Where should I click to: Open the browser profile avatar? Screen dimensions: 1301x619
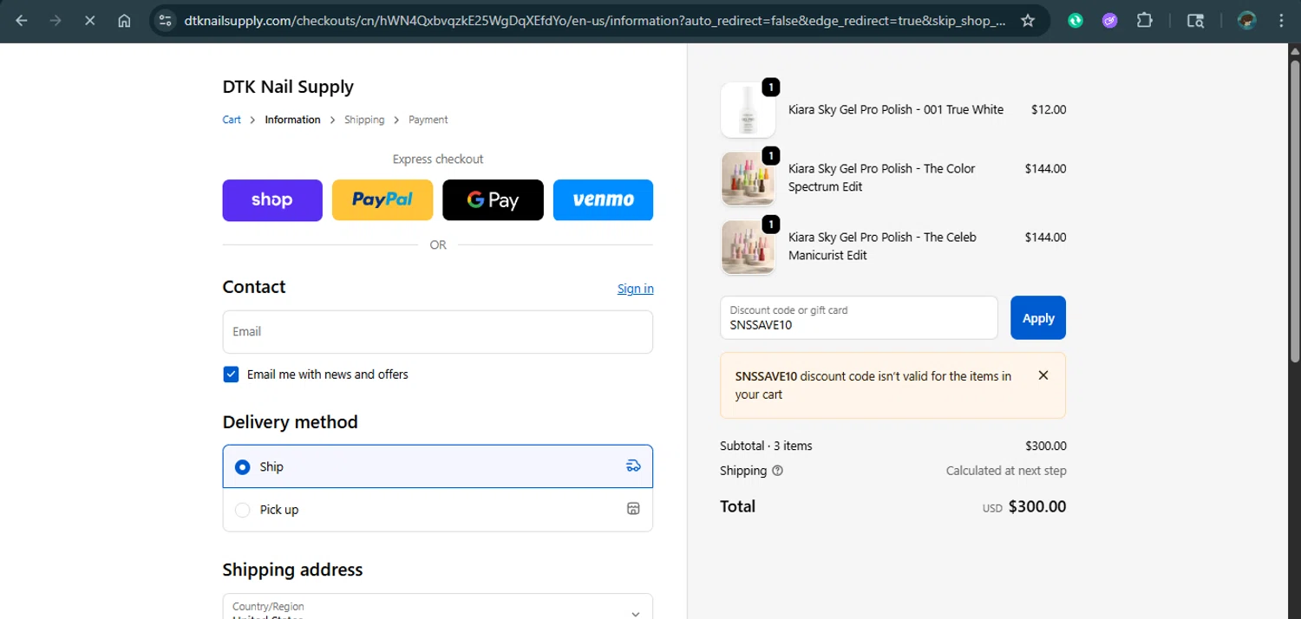[1247, 21]
